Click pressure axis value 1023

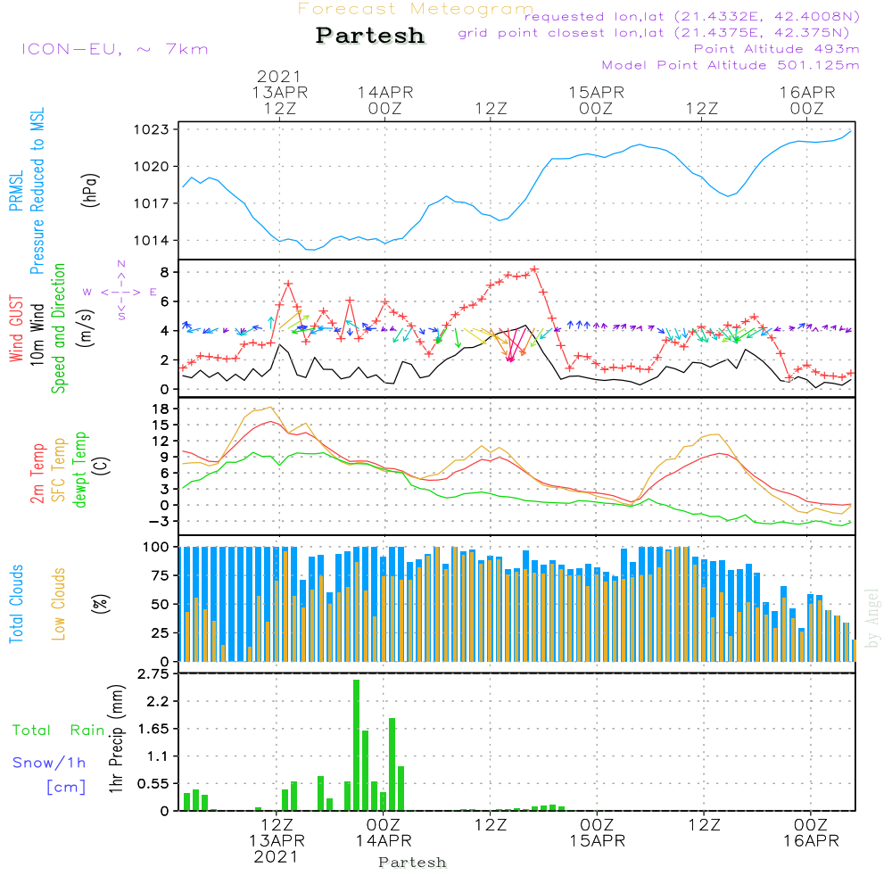click(x=152, y=129)
